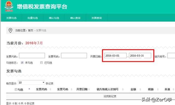Go to 发票查询 tab
Image resolution: width=175 pixels, height=105 pixels.
pos(97,18)
